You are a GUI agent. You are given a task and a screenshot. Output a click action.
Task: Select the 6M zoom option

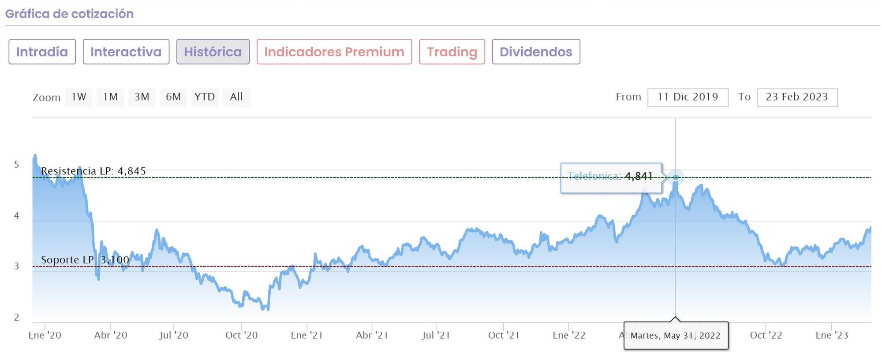tap(173, 97)
